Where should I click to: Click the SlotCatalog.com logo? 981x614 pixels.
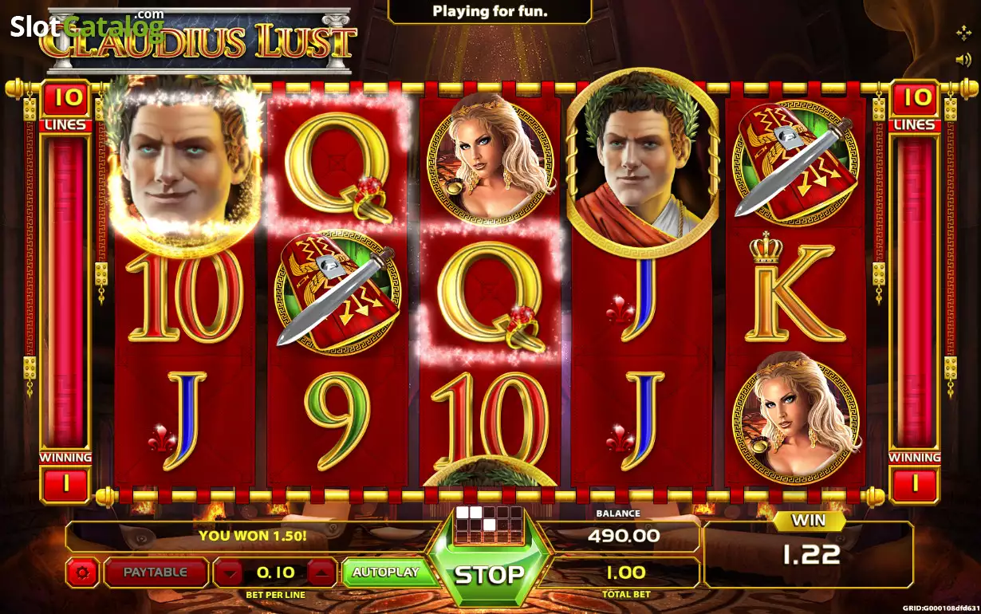86,26
